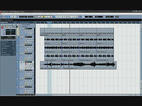
Task: Toggle the Inspector record enable button
Action: pos(2,27)
